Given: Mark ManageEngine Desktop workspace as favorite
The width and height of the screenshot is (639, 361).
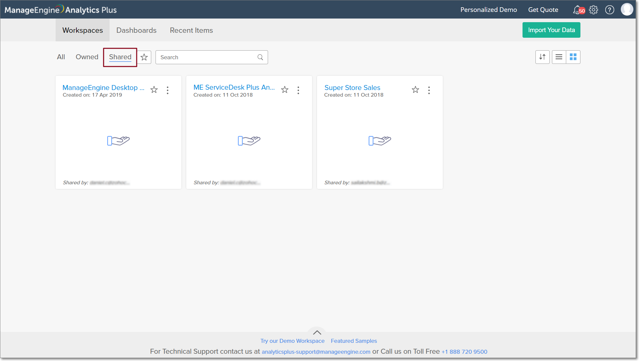Looking at the screenshot, I should tap(154, 90).
